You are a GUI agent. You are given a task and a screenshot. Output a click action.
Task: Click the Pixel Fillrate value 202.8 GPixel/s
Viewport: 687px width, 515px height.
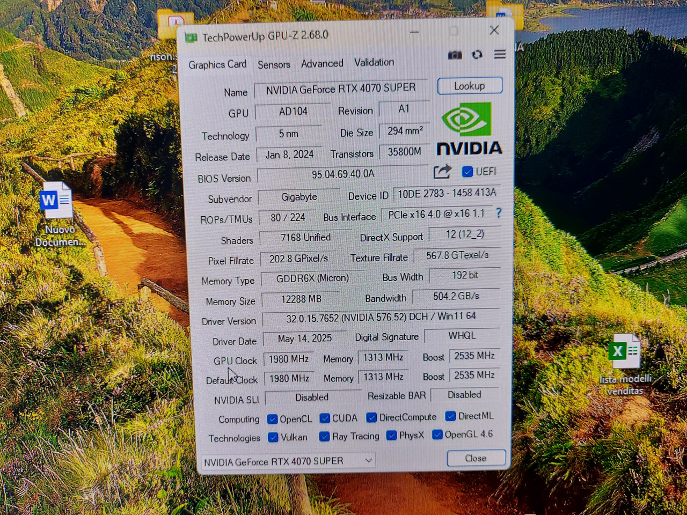click(x=298, y=259)
